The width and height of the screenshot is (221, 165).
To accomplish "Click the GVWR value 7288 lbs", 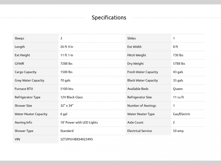I will click(x=66, y=64).
